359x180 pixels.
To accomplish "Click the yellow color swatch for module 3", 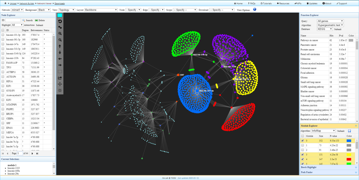I will 349,154.
